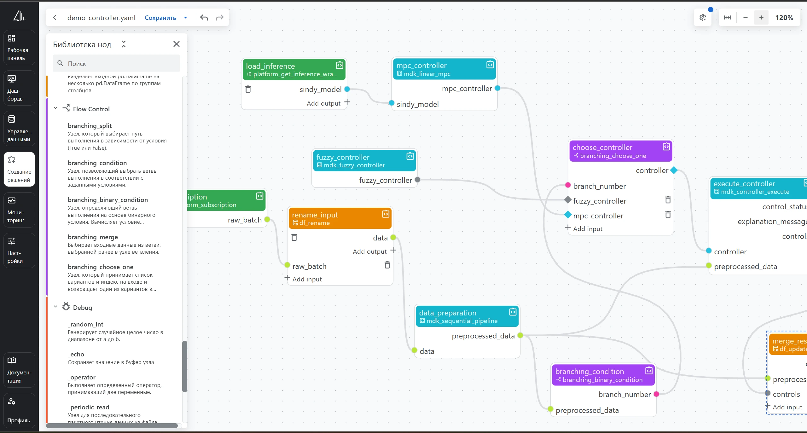Close the node library panel
The image size is (807, 433).
(177, 44)
